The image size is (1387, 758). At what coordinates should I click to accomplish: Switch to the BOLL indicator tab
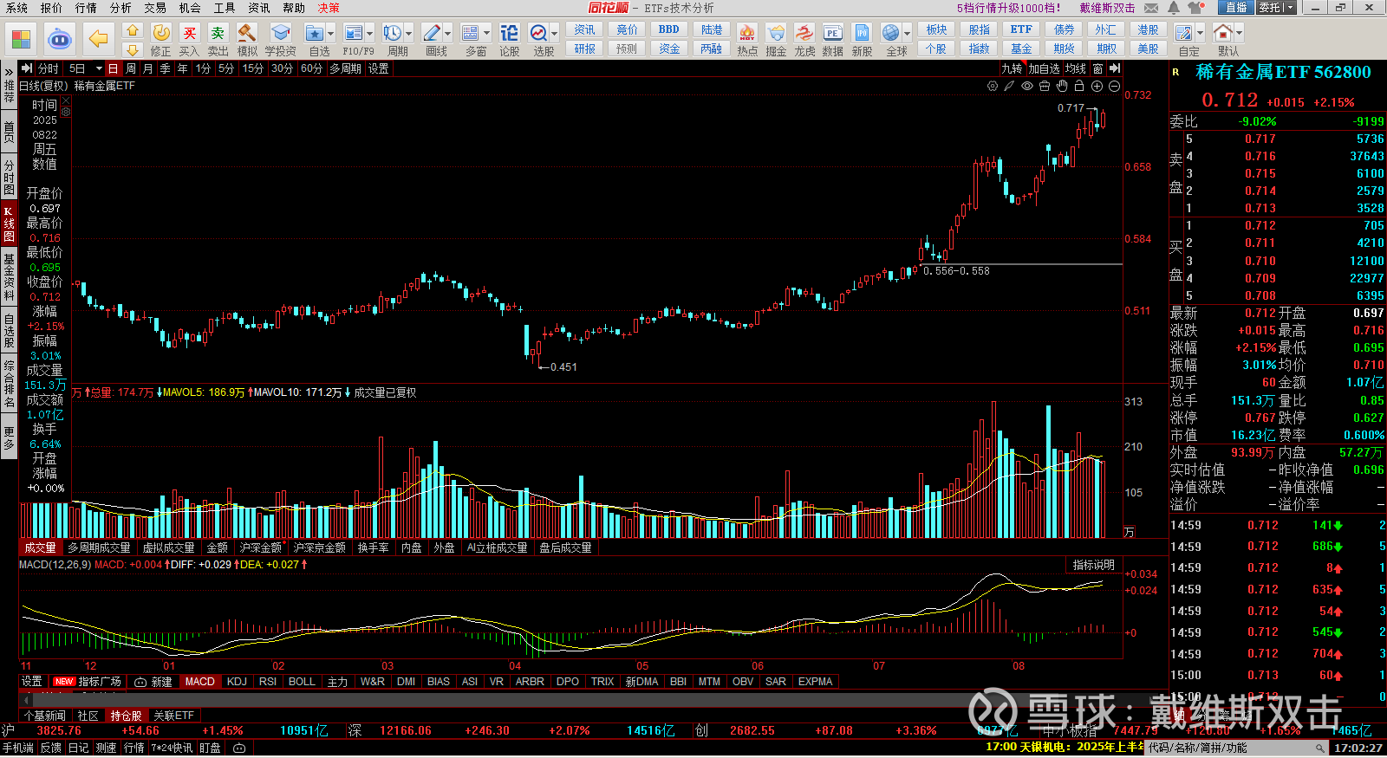pyautogui.click(x=302, y=682)
